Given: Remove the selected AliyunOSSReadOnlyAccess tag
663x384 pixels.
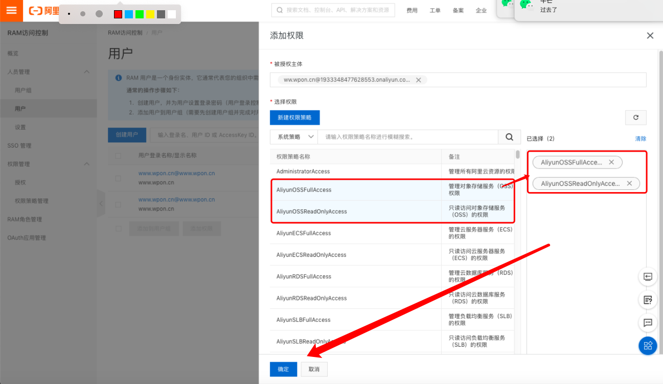Looking at the screenshot, I should pyautogui.click(x=629, y=183).
